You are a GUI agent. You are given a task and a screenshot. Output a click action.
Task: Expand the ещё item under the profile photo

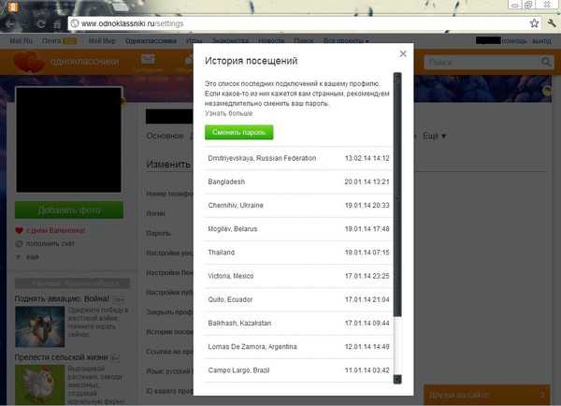tap(32, 257)
